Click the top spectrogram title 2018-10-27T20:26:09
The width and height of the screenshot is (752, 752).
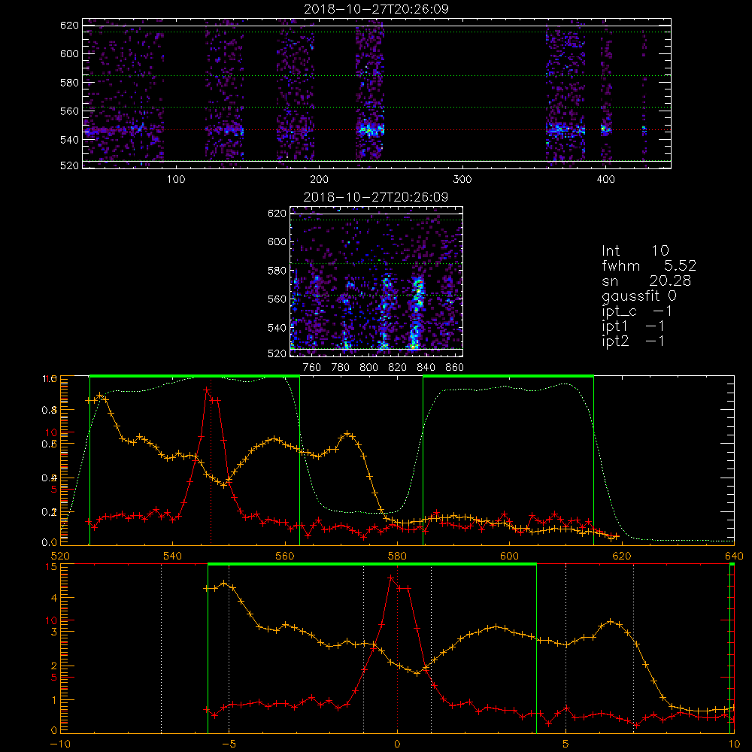click(377, 9)
